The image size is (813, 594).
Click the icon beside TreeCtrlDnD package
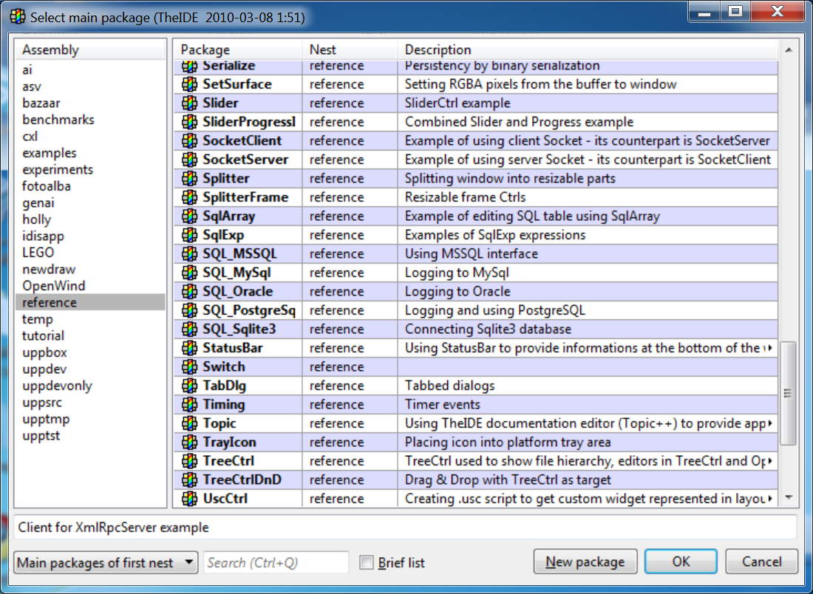click(x=189, y=479)
